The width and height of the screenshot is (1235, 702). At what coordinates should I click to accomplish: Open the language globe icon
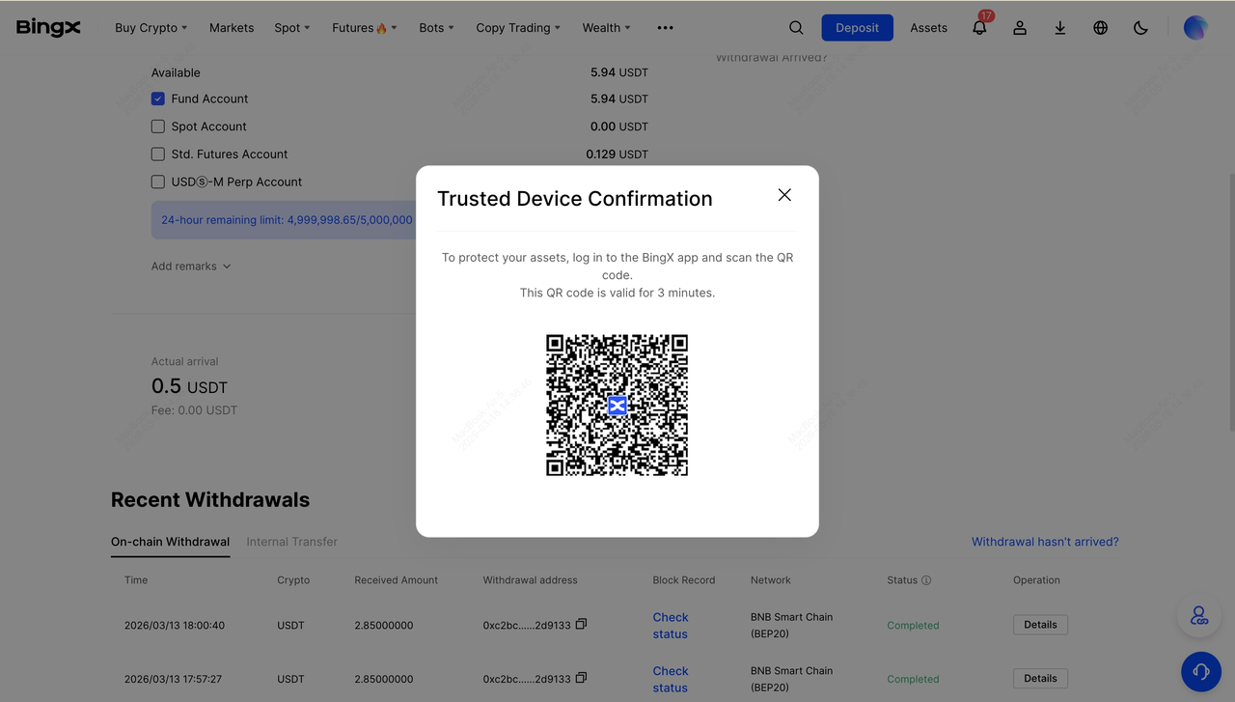click(x=1101, y=28)
